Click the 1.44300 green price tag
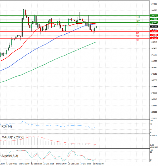 [x=154, y=16]
